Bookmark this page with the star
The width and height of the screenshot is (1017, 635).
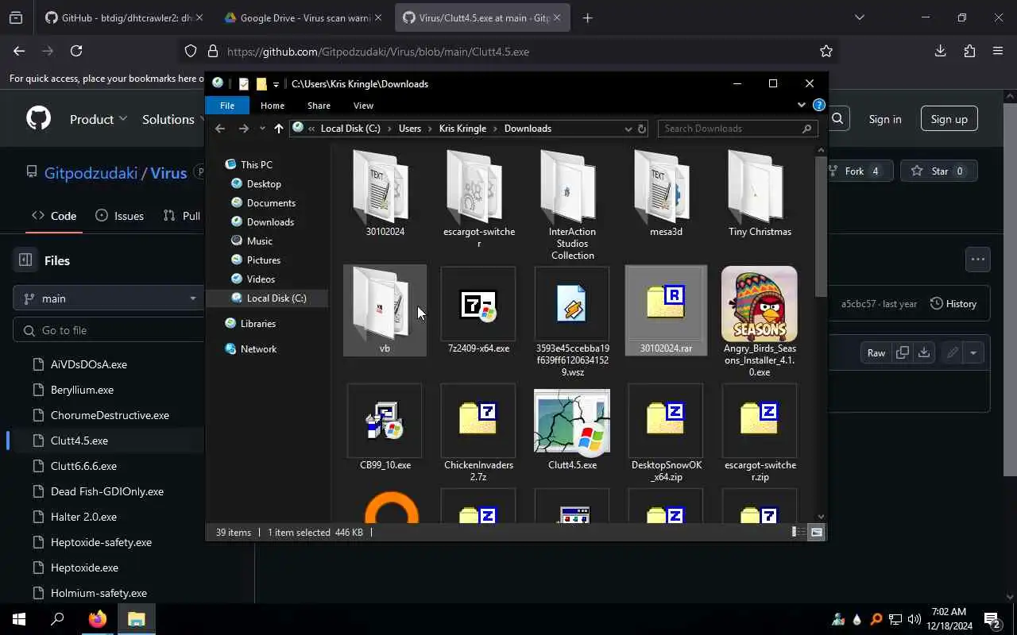[826, 51]
